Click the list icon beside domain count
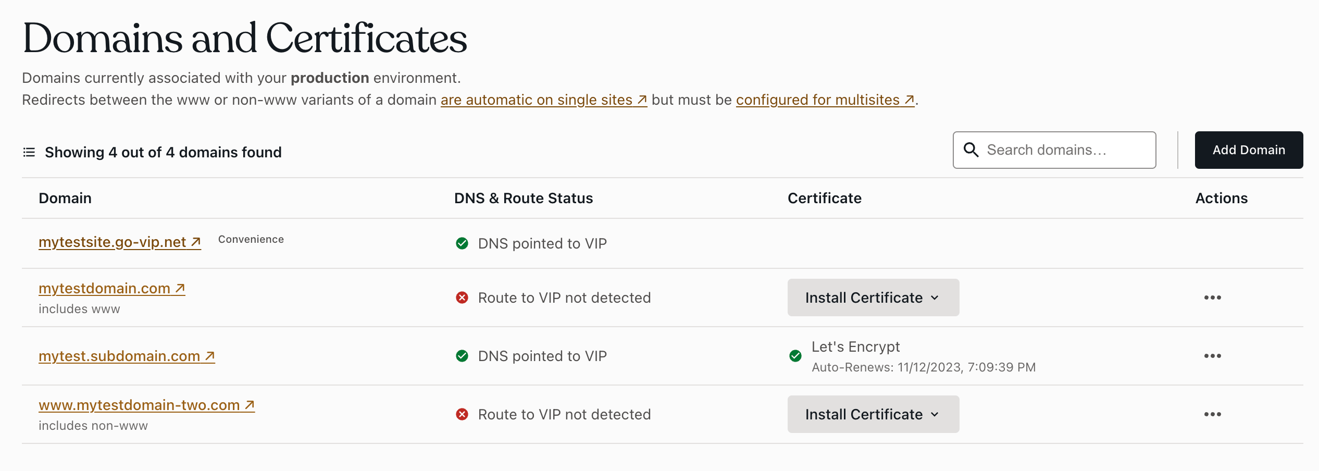This screenshot has width=1319, height=471. [29, 152]
